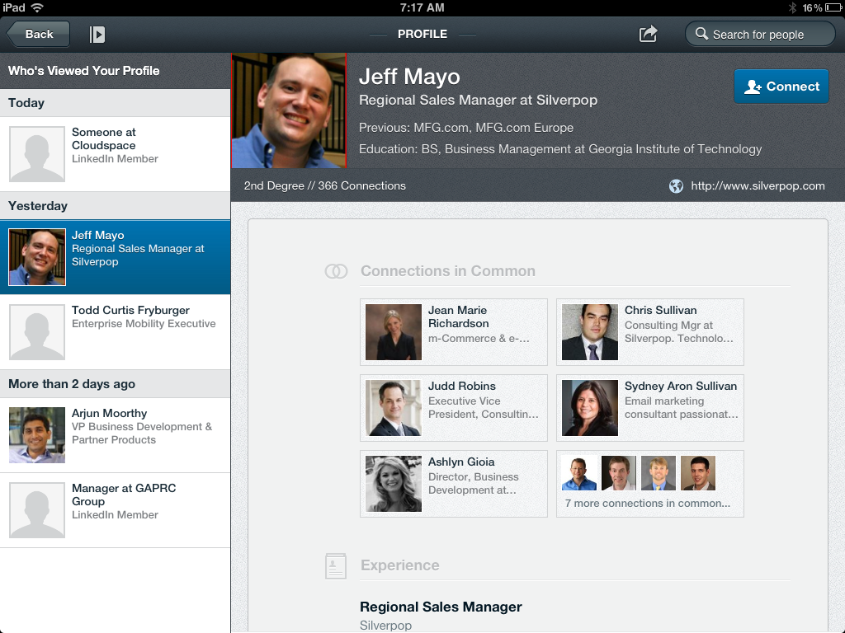Click the search magnifier icon
The height and width of the screenshot is (633, 845).
click(701, 34)
